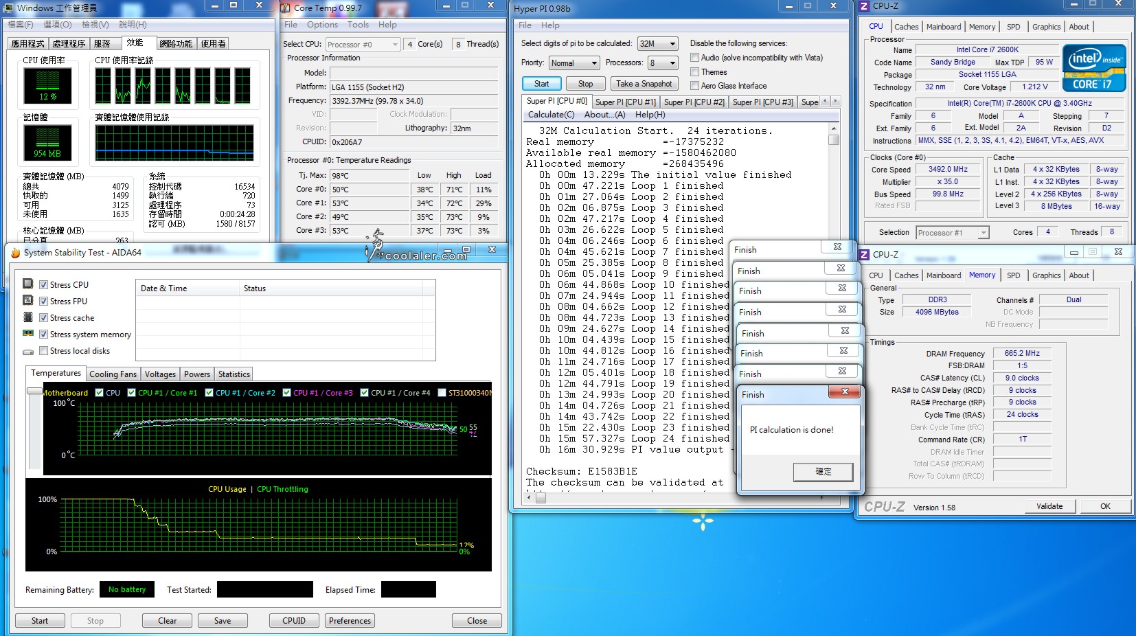The width and height of the screenshot is (1136, 636).
Task: Open Processor #1 selection dropdown in CPU-Z
Action: 953,233
